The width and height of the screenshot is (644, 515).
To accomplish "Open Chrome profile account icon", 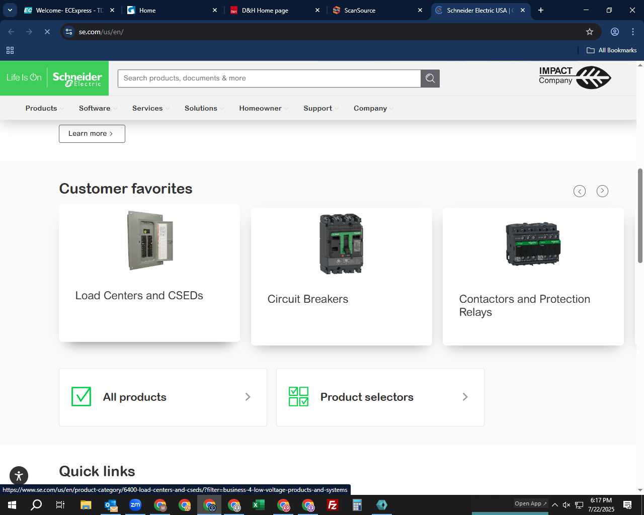I will tap(615, 32).
